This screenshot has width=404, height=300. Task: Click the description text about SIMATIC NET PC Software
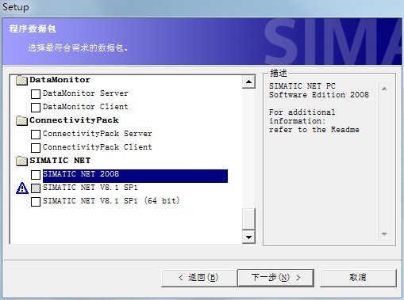point(319,90)
